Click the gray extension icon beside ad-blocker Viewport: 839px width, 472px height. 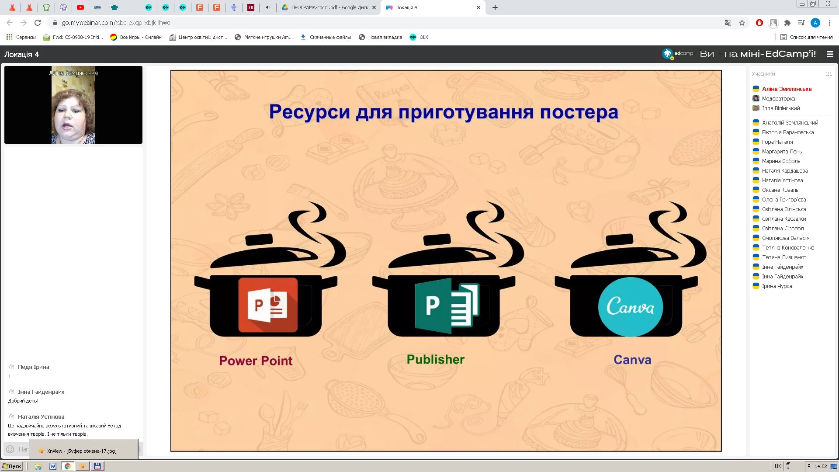click(773, 23)
